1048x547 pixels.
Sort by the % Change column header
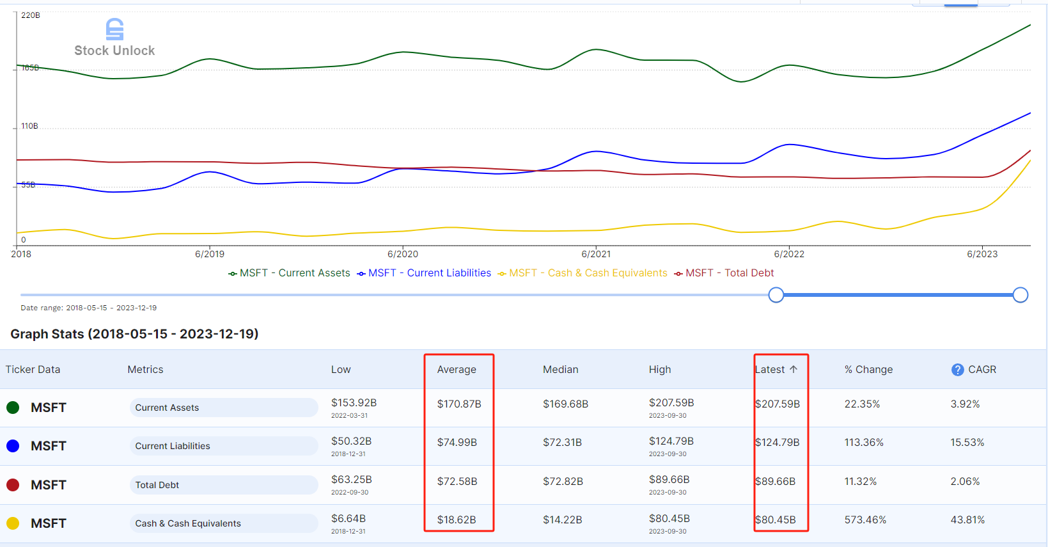(x=868, y=370)
